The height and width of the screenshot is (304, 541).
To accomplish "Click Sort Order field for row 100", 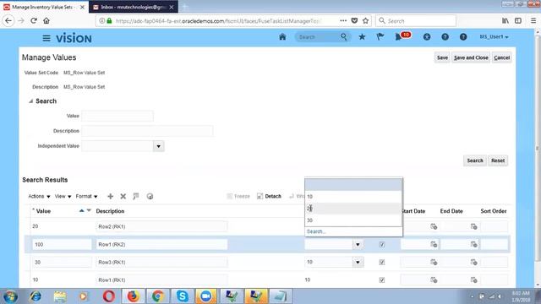I will (x=494, y=244).
